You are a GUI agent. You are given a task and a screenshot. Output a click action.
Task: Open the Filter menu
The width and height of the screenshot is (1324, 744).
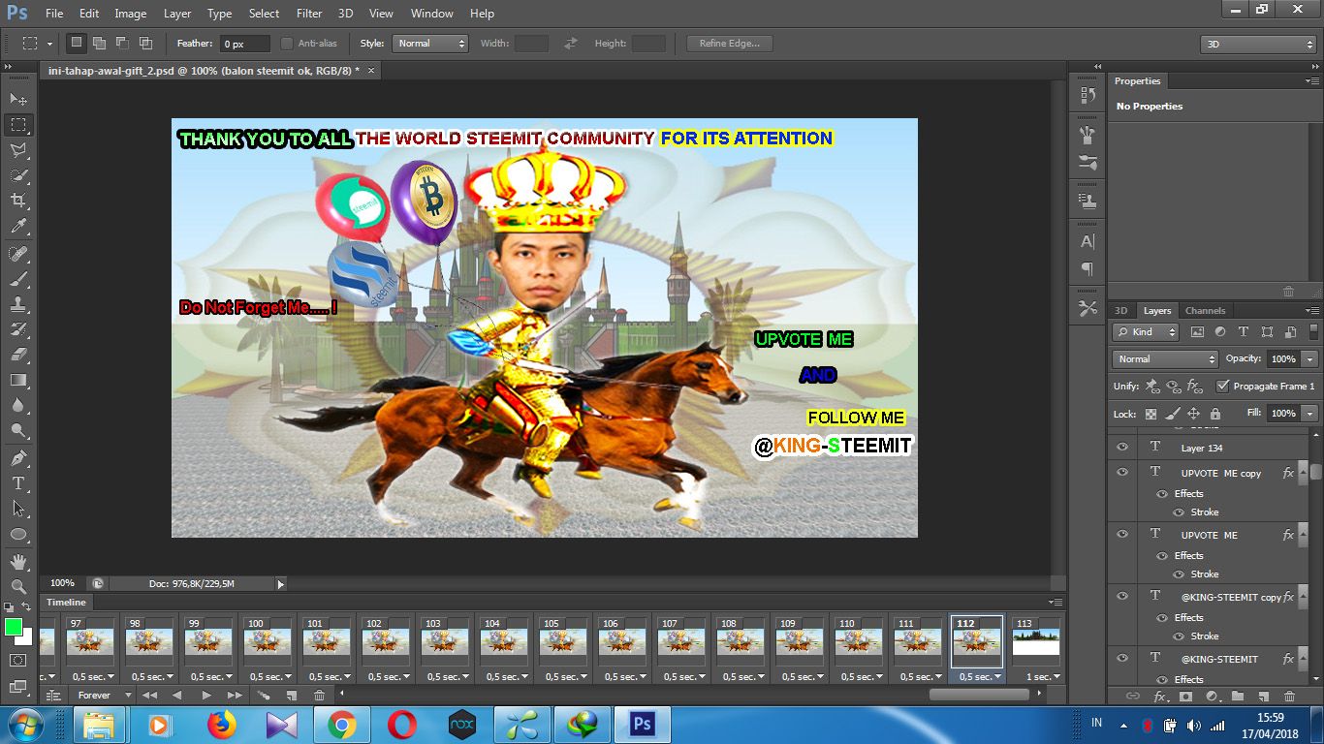click(x=309, y=14)
